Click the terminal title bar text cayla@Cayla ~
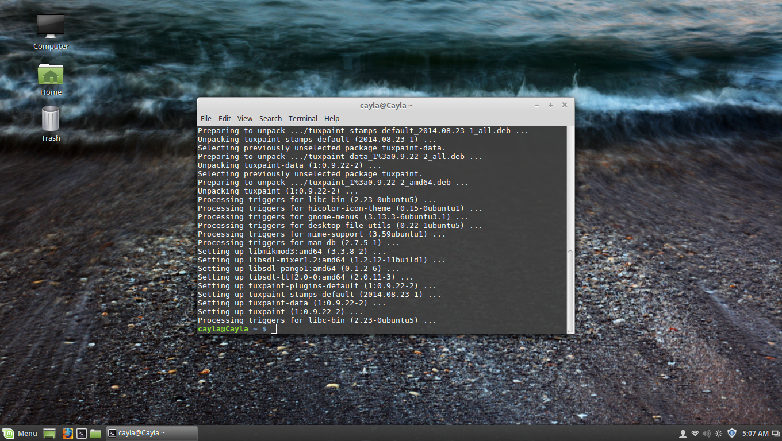 pyautogui.click(x=386, y=105)
